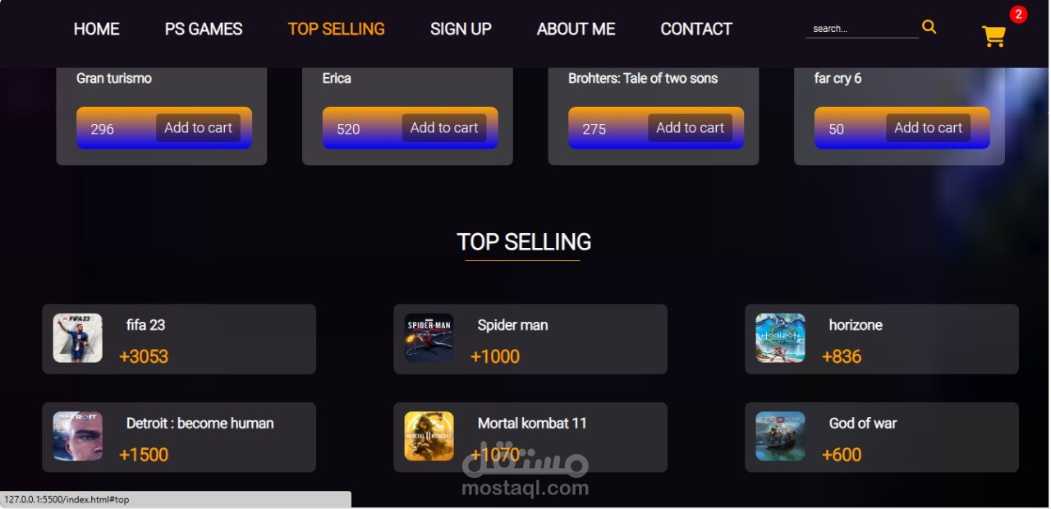Screen dimensions: 1051x509
Task: Open the TOP SELLING nav link
Action: pos(336,29)
